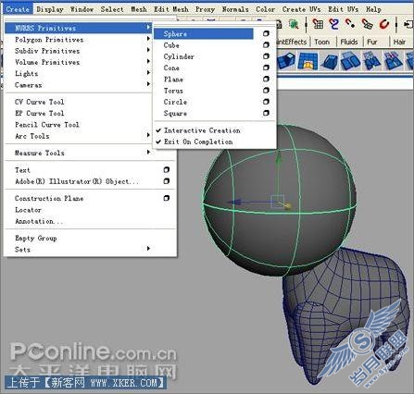Choose the CV Curve Tool
Viewport: 414px width, 394px height.
click(x=40, y=102)
